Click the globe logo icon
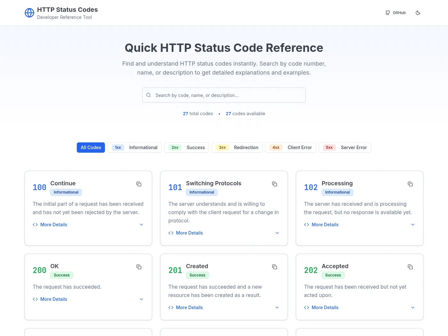 [29, 13]
